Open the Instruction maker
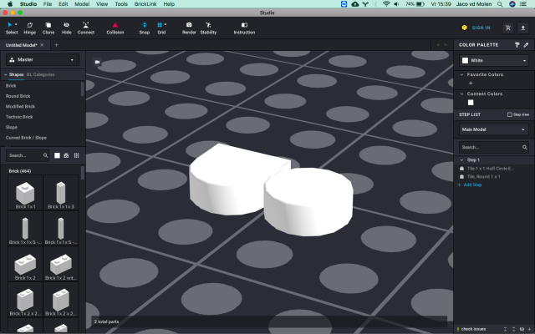Image resolution: width=535 pixels, height=334 pixels. pos(244,28)
